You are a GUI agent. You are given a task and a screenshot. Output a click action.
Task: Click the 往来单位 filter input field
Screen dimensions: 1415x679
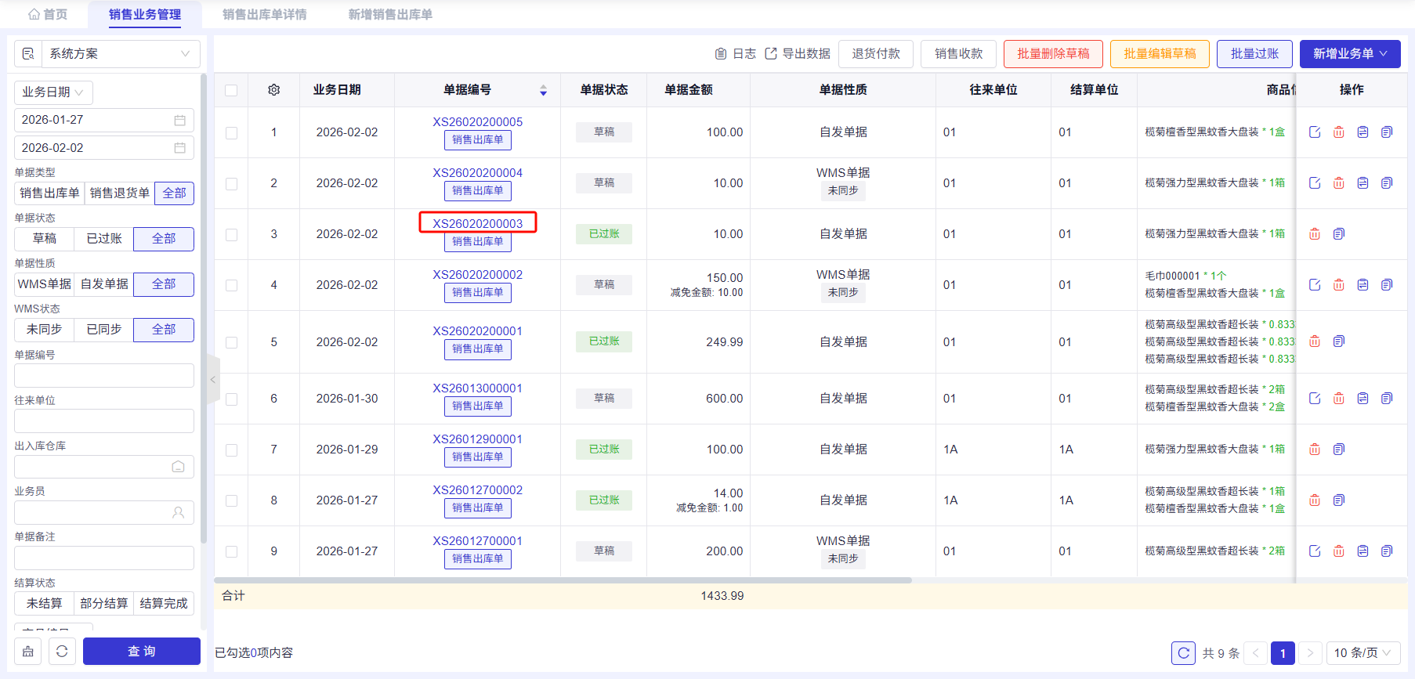(x=104, y=421)
